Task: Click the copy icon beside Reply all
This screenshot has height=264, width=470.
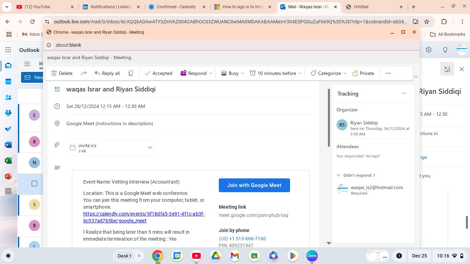Action: point(131,73)
